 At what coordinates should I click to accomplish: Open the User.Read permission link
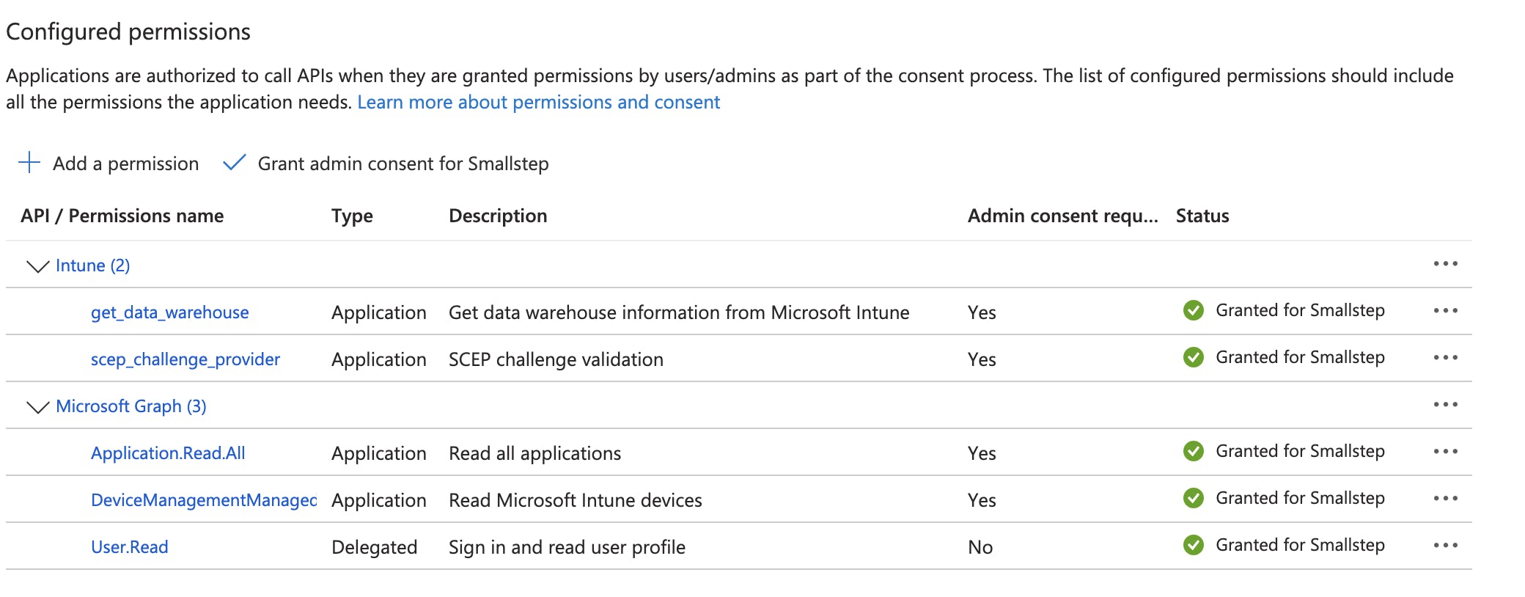pyautogui.click(x=129, y=547)
